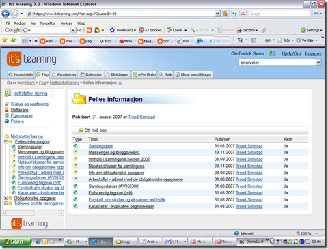
Task: Click the note icon for Messenger og bloggoversikt
Action: click(75, 152)
